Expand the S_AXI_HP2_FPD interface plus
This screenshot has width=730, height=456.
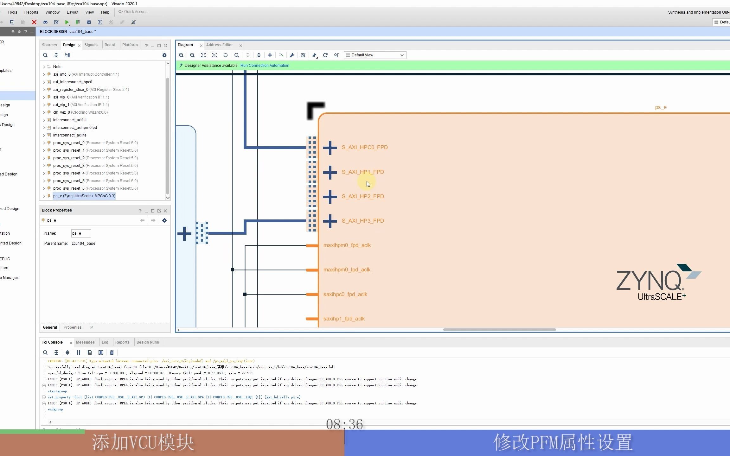click(330, 197)
